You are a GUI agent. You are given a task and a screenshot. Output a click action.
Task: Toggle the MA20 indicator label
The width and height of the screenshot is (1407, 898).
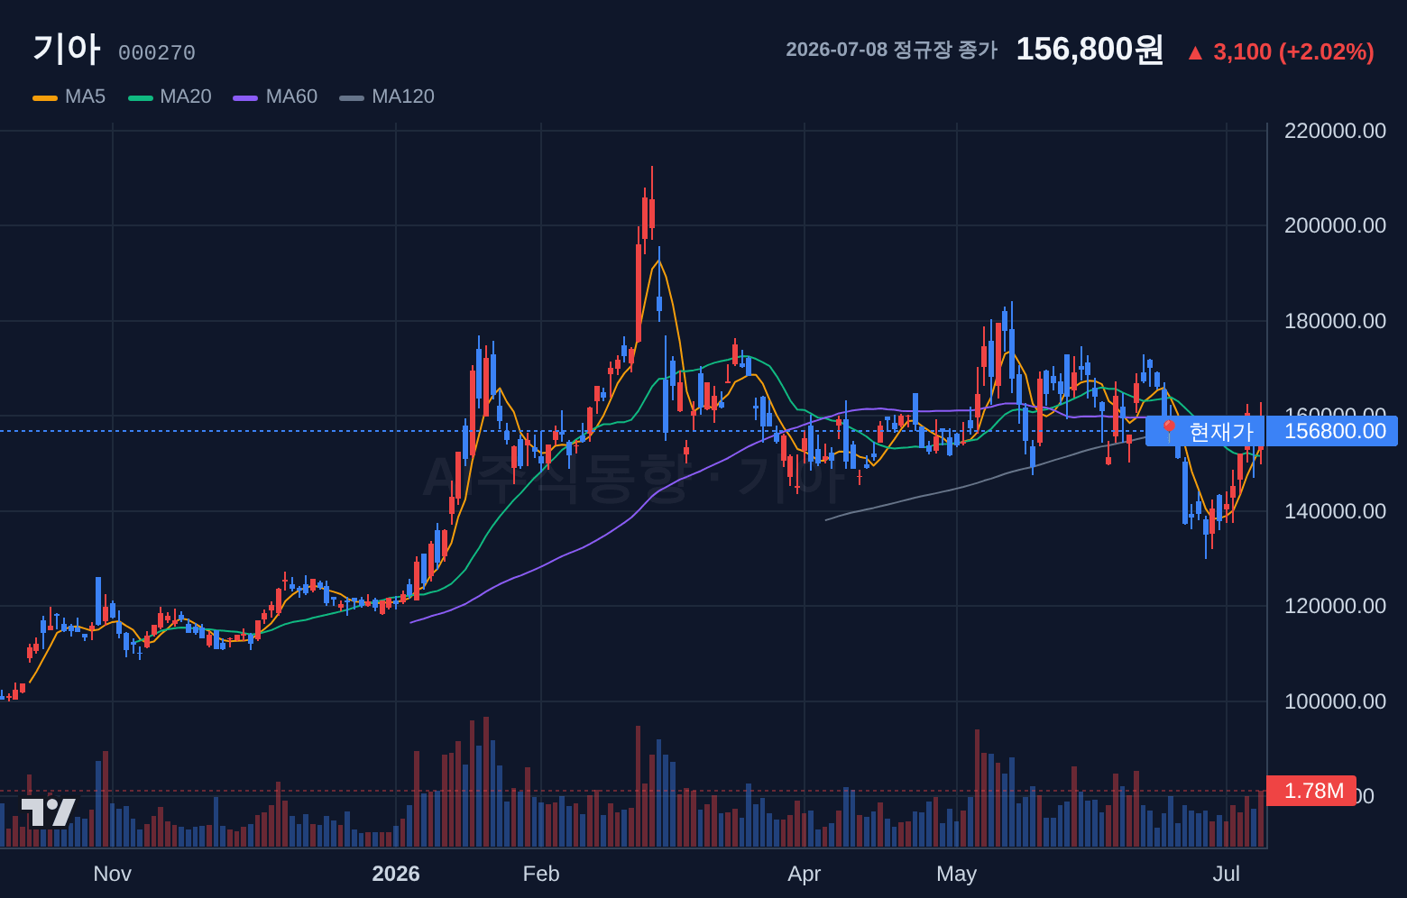(185, 96)
